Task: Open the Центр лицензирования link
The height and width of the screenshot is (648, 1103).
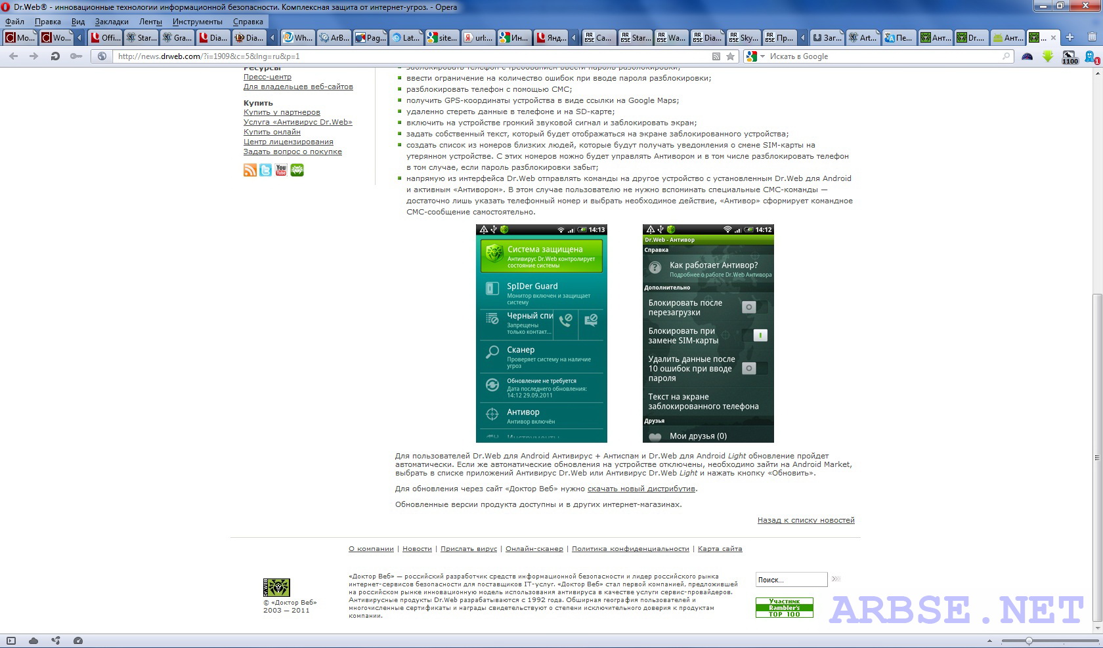Action: point(288,142)
